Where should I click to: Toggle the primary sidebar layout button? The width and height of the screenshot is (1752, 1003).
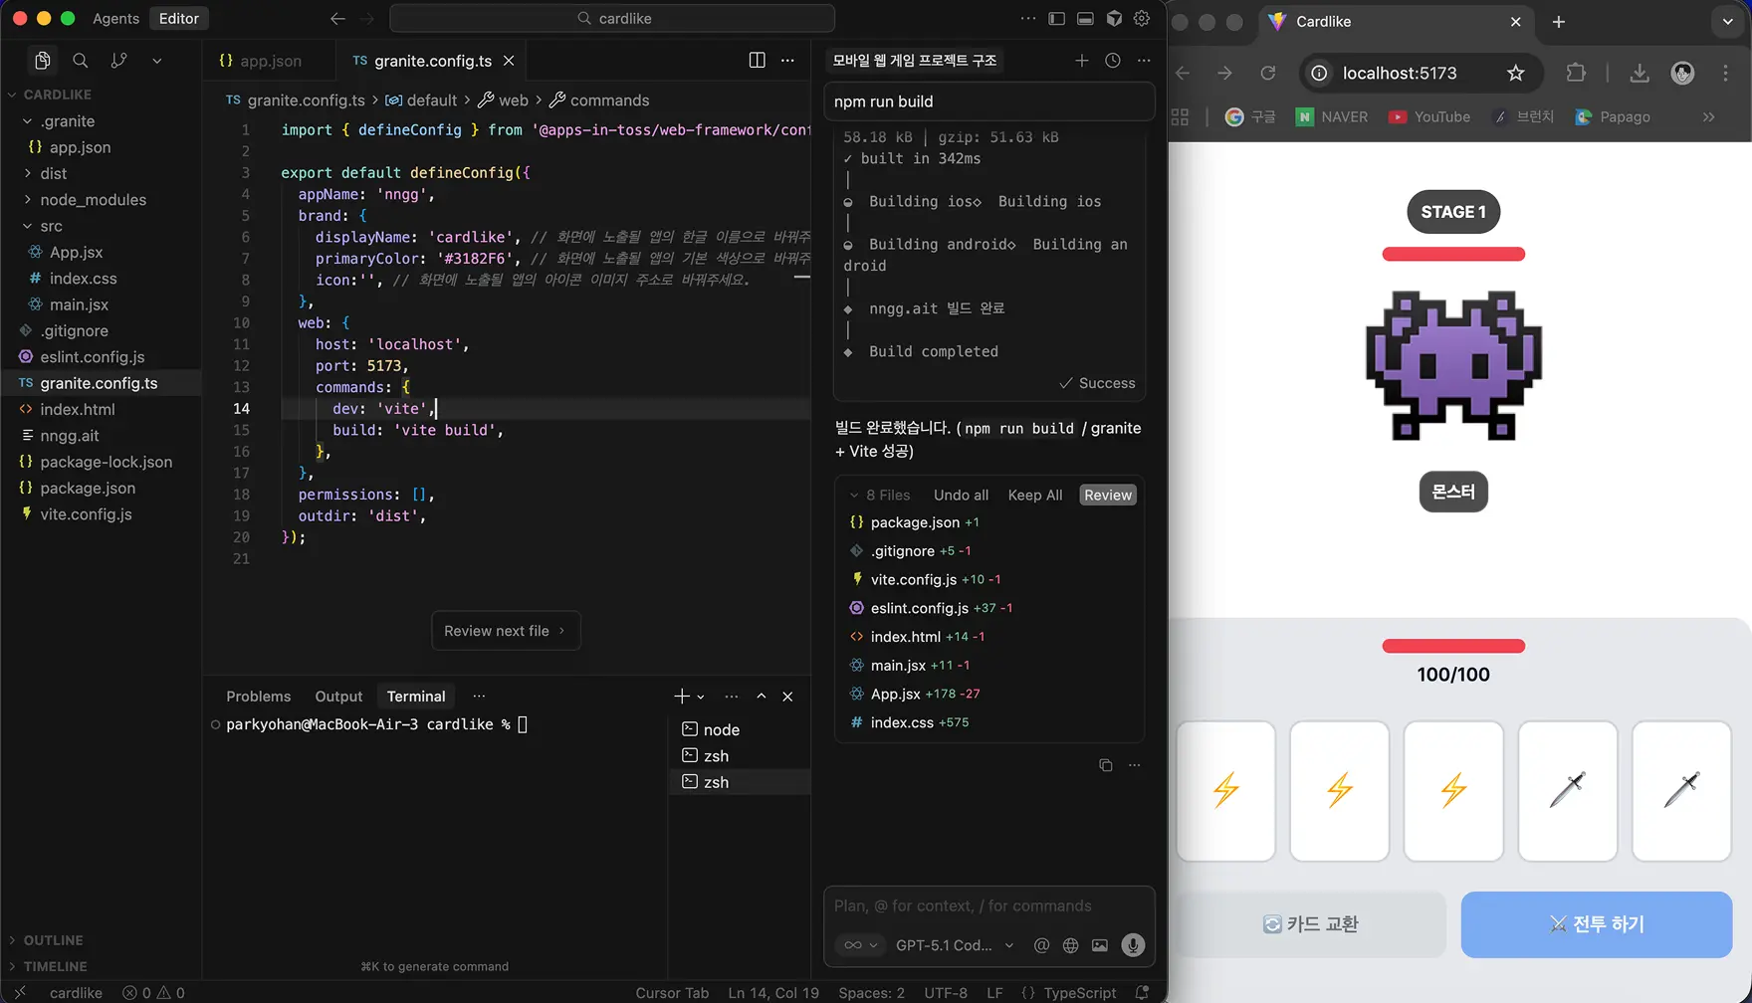click(x=1056, y=18)
